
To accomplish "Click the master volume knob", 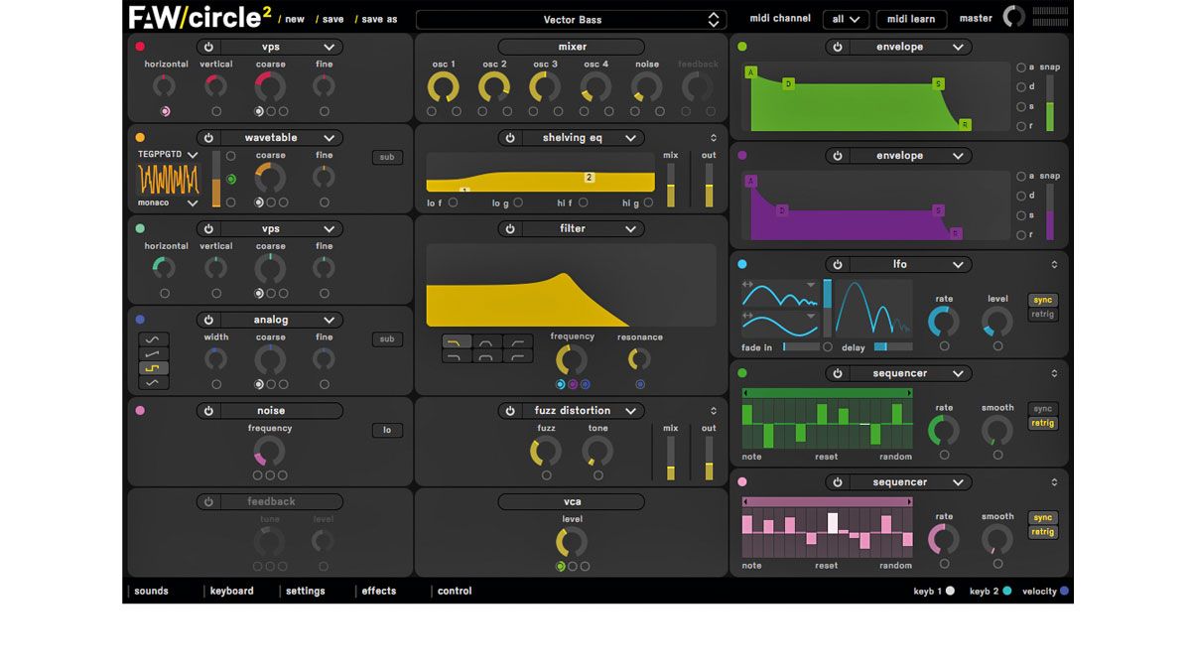I will 1013,17.
